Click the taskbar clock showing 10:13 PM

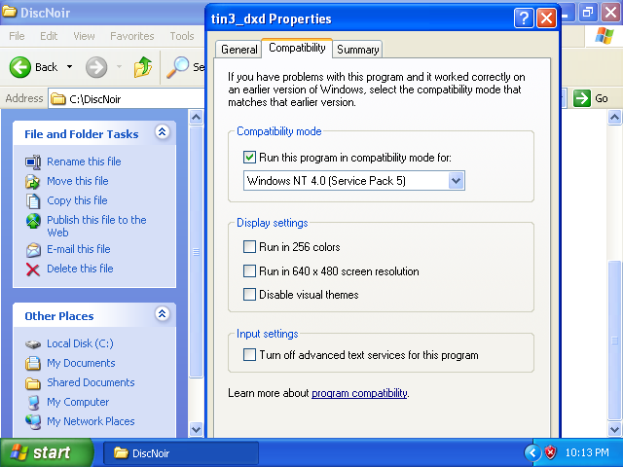click(x=586, y=452)
